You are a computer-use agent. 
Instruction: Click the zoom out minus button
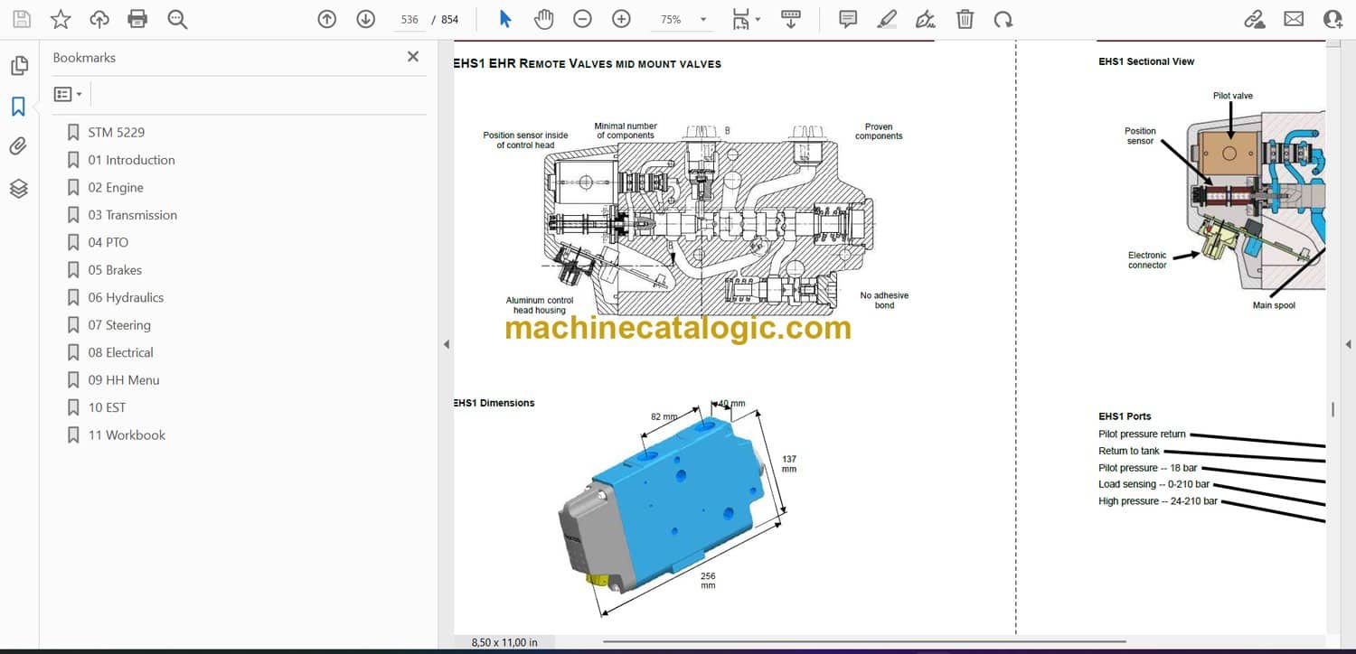click(582, 19)
